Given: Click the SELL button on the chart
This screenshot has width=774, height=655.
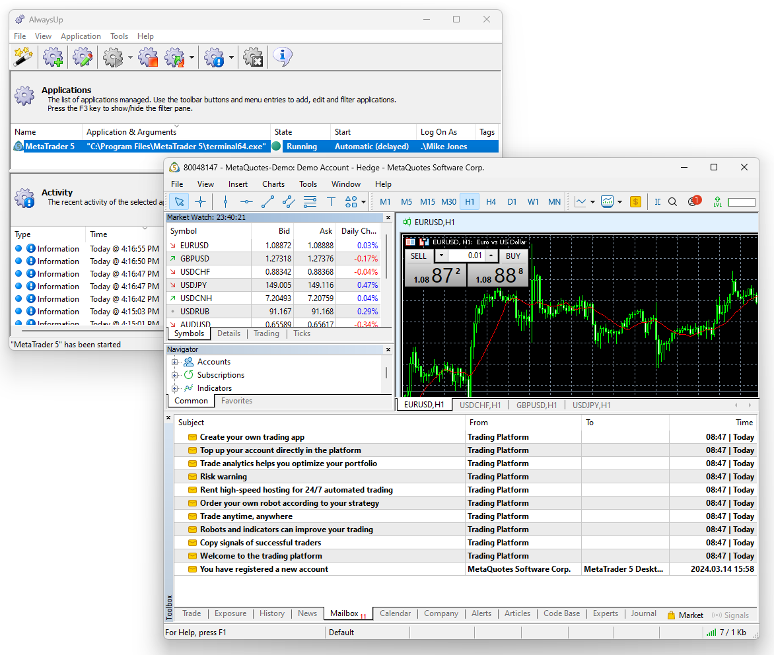Looking at the screenshot, I should [x=419, y=256].
